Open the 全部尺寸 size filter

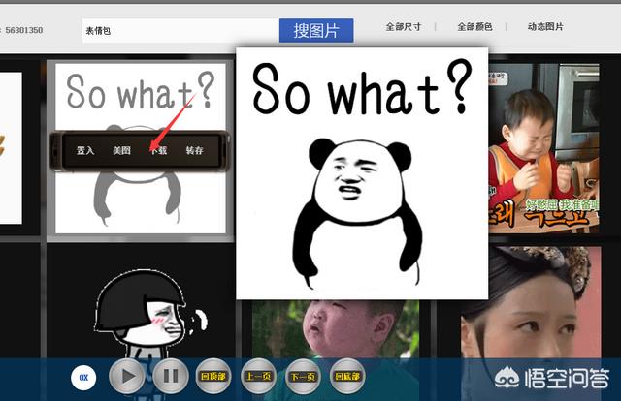pos(403,27)
